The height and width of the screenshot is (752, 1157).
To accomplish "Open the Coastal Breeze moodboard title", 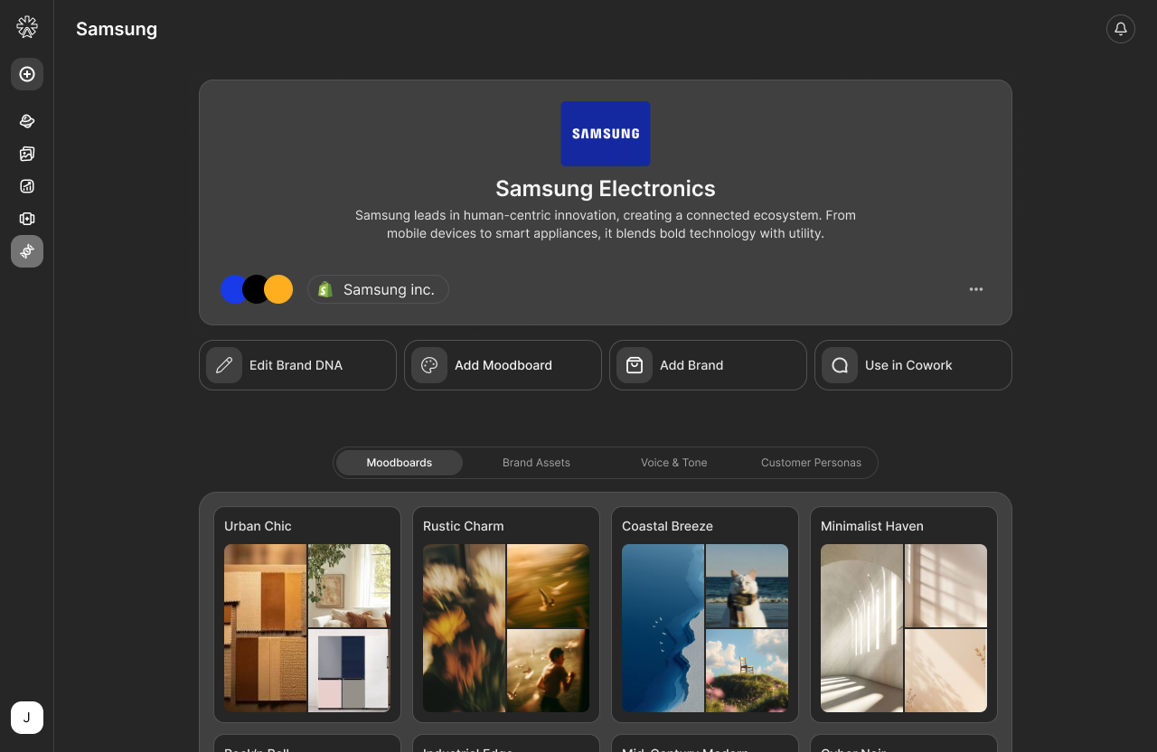I will point(667,526).
